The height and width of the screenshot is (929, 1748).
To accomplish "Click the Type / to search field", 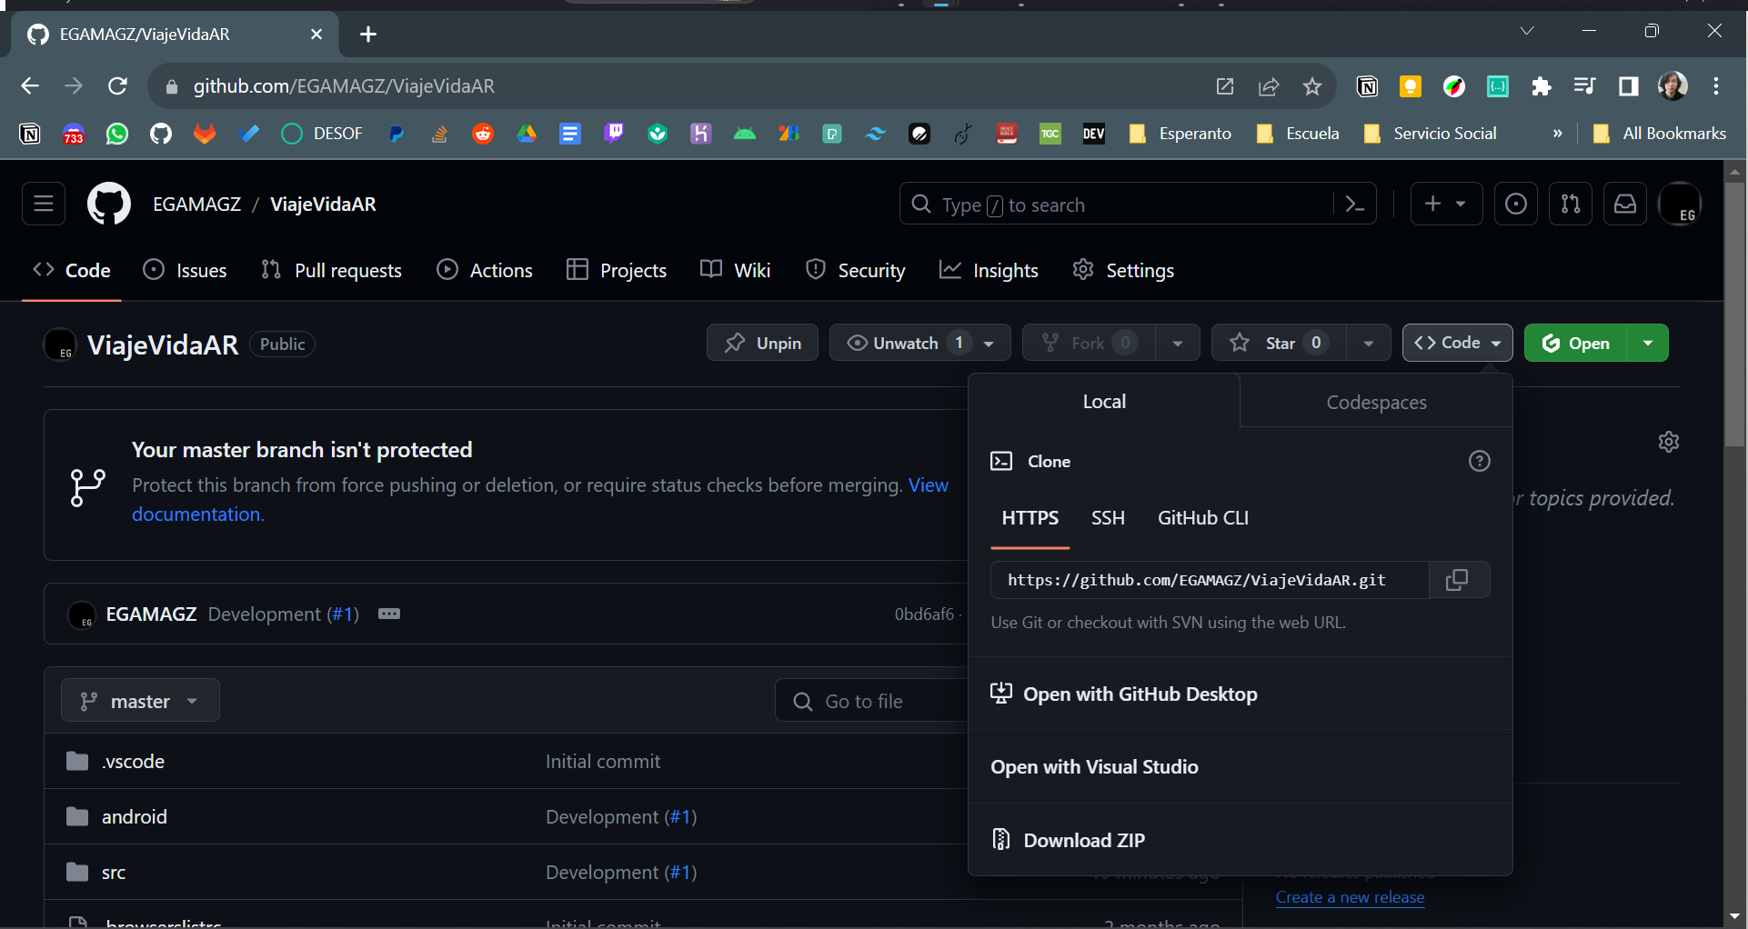I will click(1119, 205).
